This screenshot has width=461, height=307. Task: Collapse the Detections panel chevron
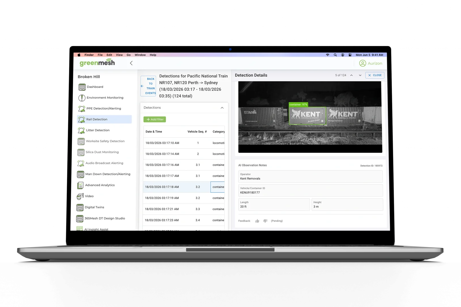(222, 108)
